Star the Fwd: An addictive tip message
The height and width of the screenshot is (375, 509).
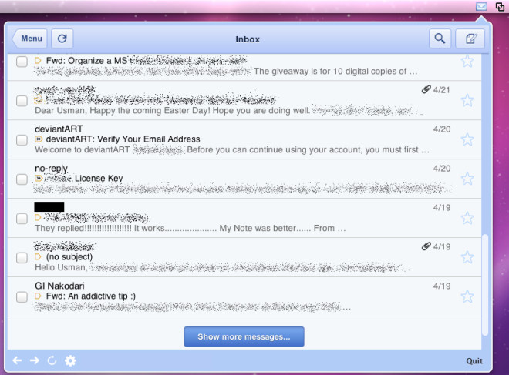(467, 296)
